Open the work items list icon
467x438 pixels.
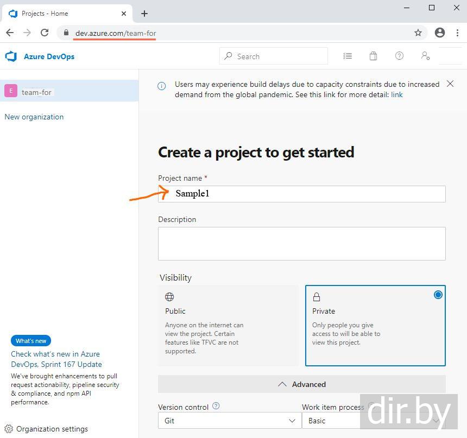[x=348, y=56]
